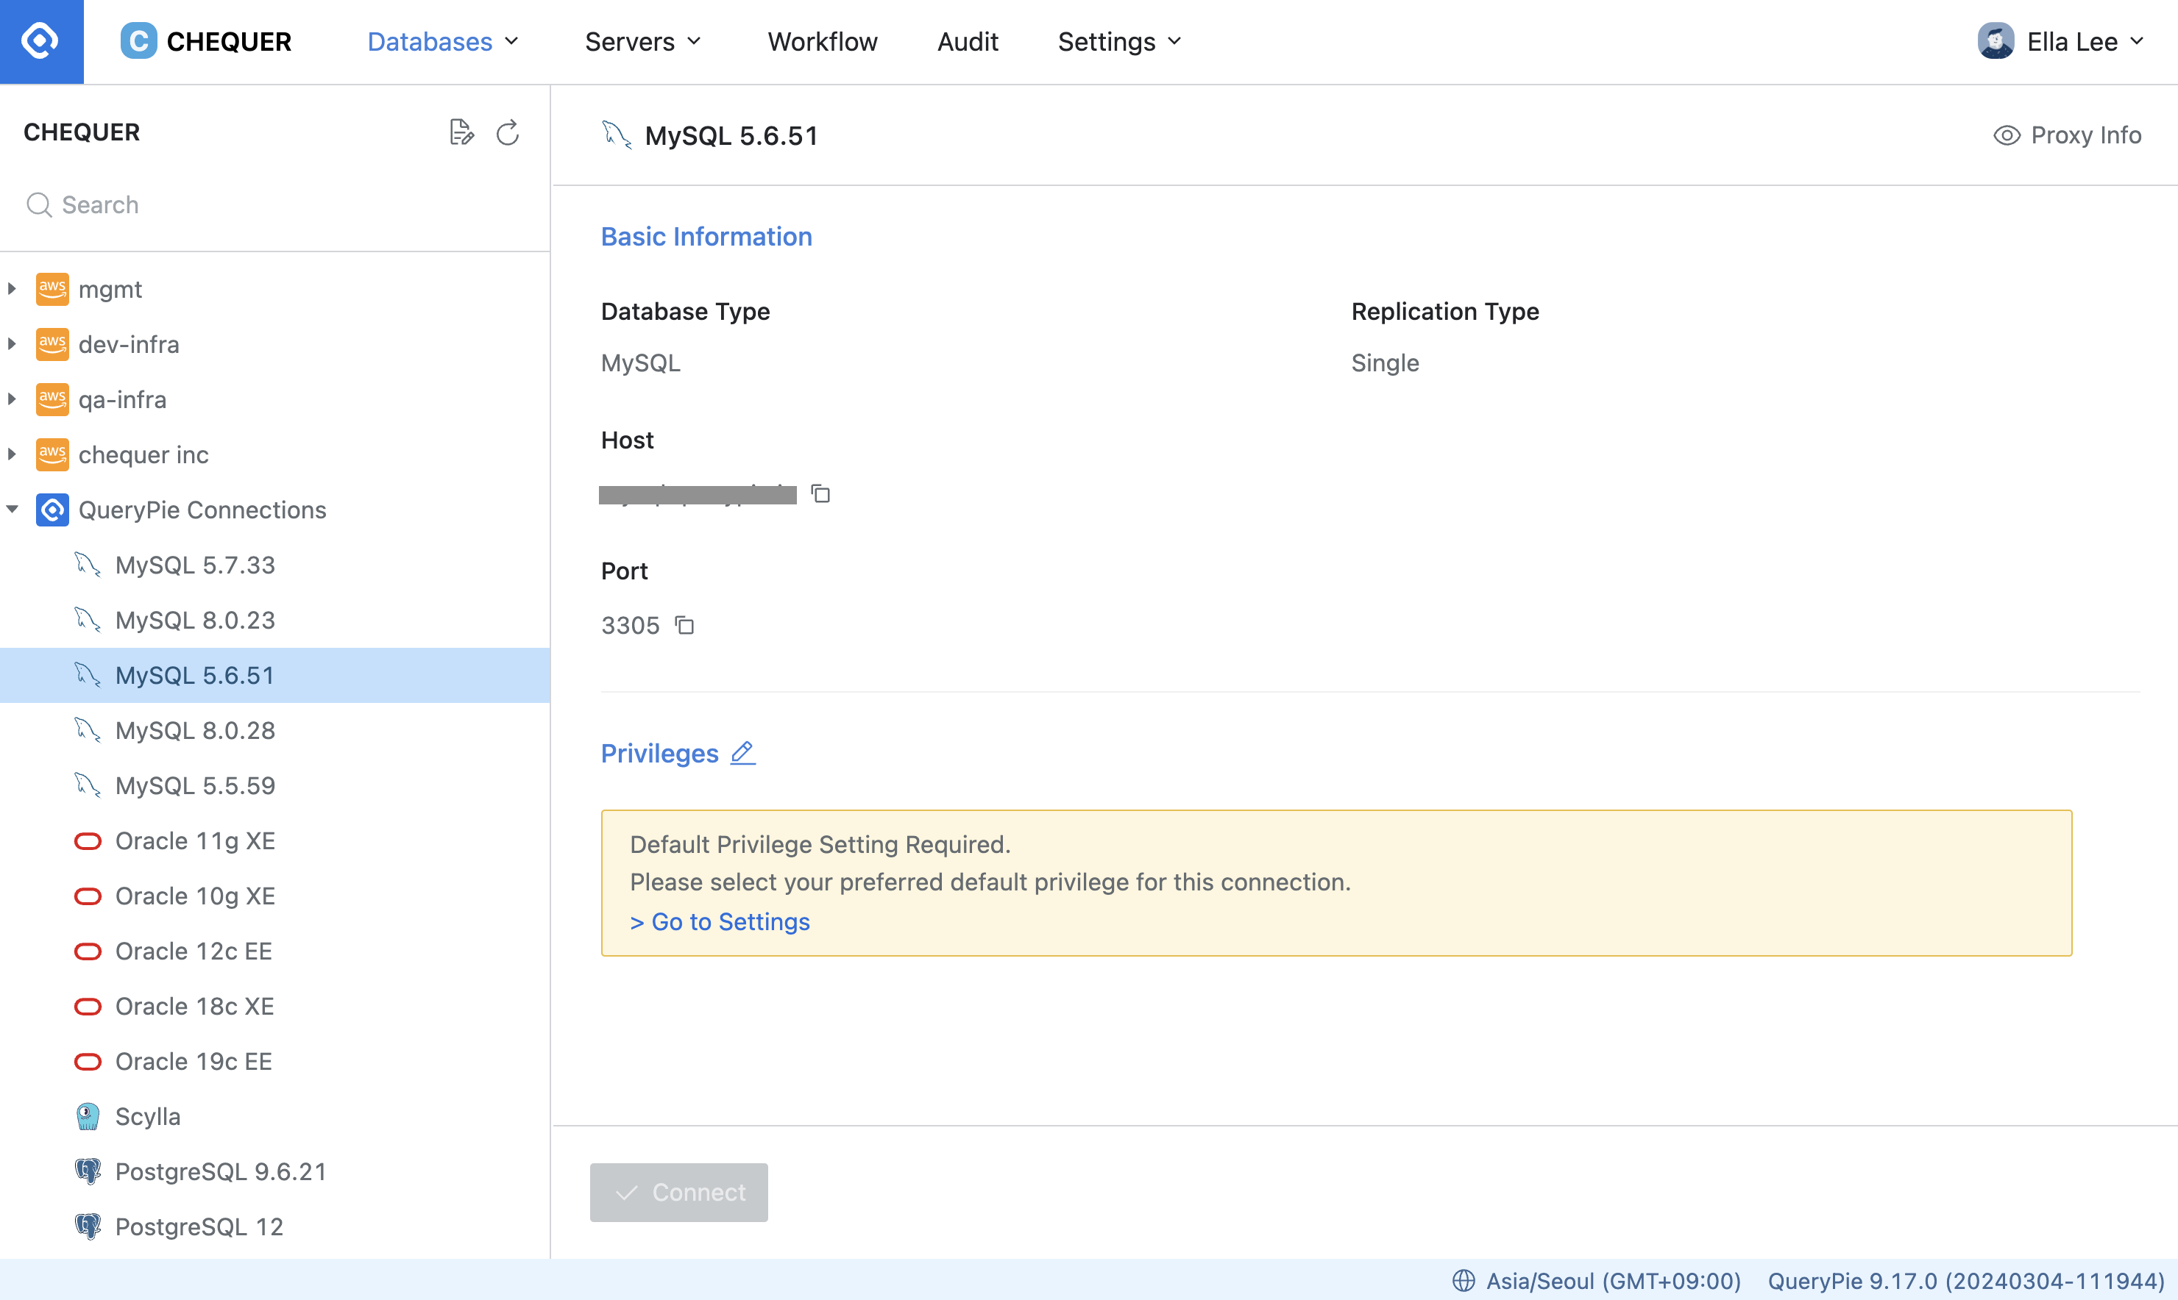Click the search magnifier icon in the sidebar
This screenshot has width=2178, height=1300.
tap(38, 205)
